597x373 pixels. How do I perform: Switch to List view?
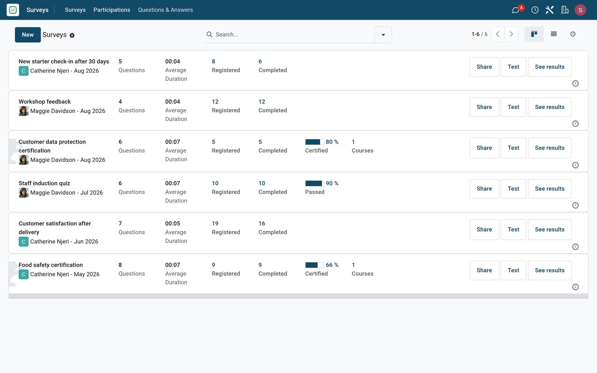click(554, 34)
